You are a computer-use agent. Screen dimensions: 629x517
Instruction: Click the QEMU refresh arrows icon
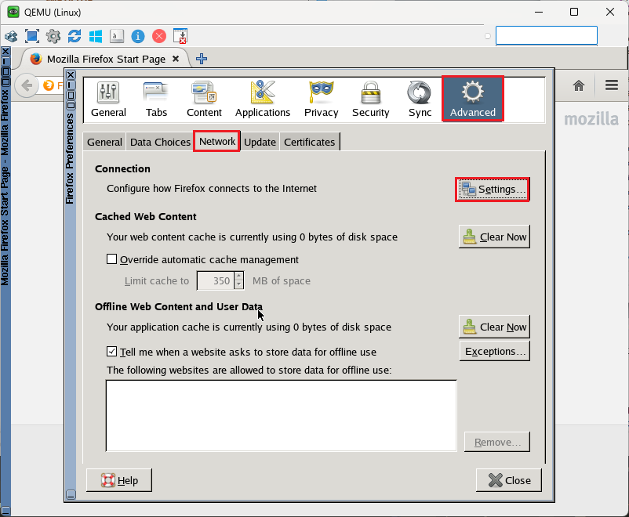point(75,36)
